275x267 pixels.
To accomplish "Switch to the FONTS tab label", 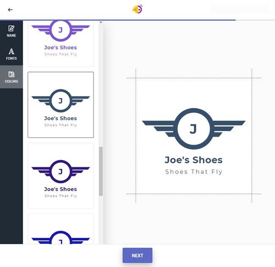I will 11,59.
